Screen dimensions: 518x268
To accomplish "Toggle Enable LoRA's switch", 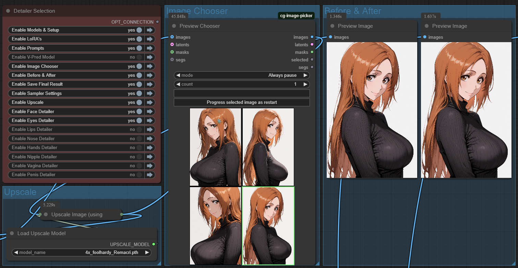I will click(139, 39).
